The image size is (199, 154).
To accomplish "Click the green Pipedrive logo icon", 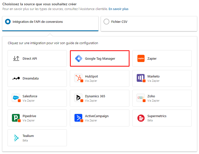I will point(16,118).
